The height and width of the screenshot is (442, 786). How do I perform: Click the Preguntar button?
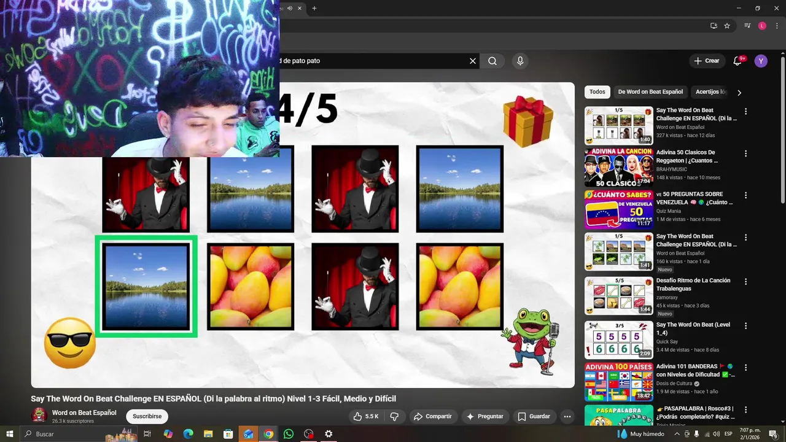tap(485, 416)
